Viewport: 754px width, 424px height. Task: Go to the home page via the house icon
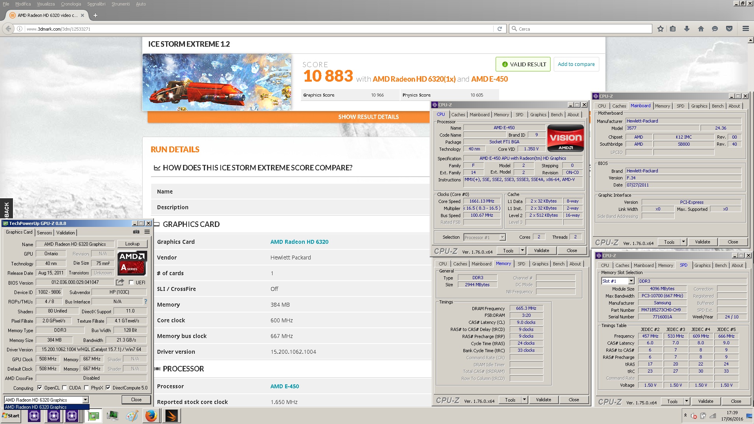tap(701, 29)
